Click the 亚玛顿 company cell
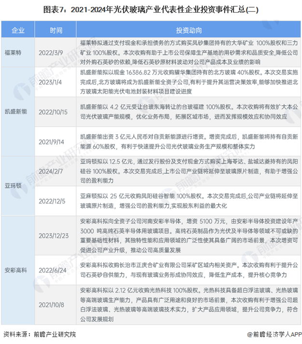Image resolution: width=302 pixels, height=344 pixels. (x=18, y=186)
